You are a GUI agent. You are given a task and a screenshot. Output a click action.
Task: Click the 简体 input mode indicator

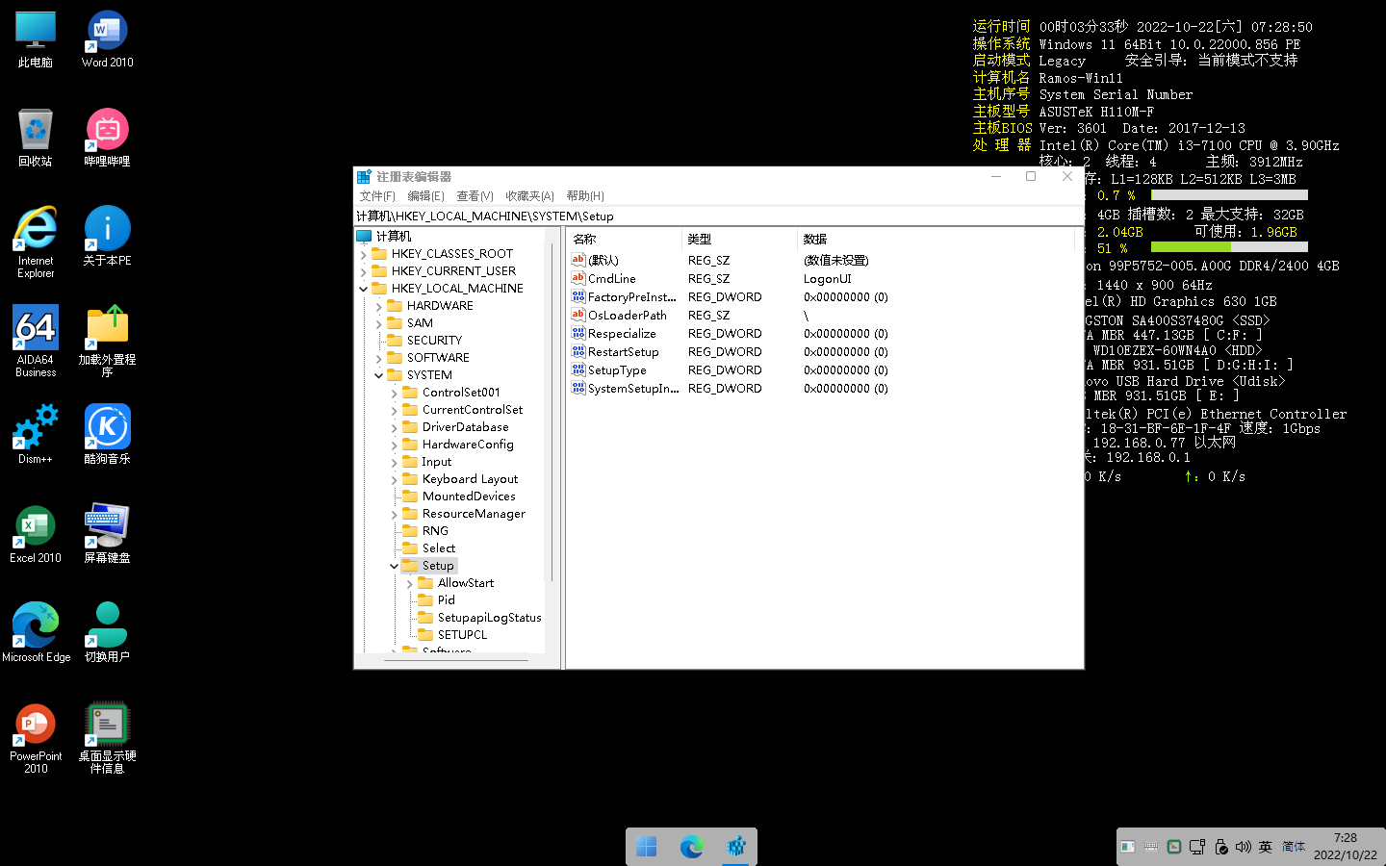(1294, 847)
